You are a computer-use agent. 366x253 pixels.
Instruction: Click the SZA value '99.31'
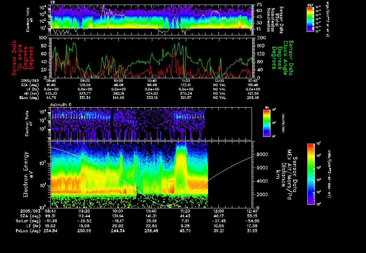(50, 216)
